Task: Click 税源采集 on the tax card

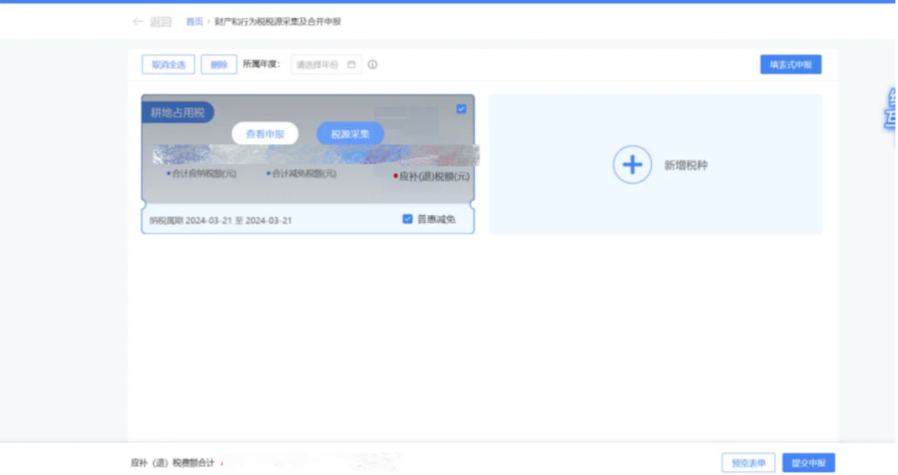Action: (350, 133)
